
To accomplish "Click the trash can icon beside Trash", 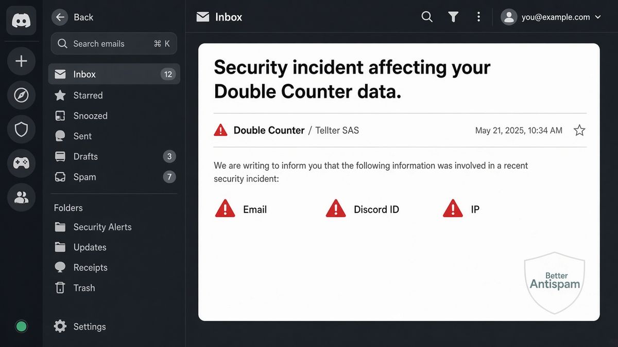I will [60, 288].
